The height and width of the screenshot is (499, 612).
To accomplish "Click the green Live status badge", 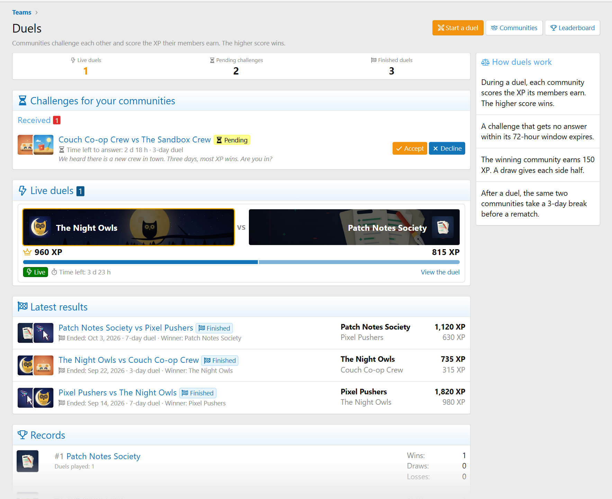I will pyautogui.click(x=36, y=272).
